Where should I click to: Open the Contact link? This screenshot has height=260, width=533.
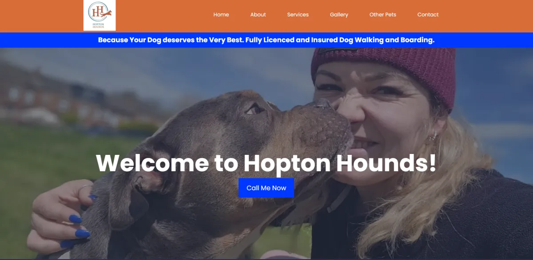pyautogui.click(x=428, y=15)
